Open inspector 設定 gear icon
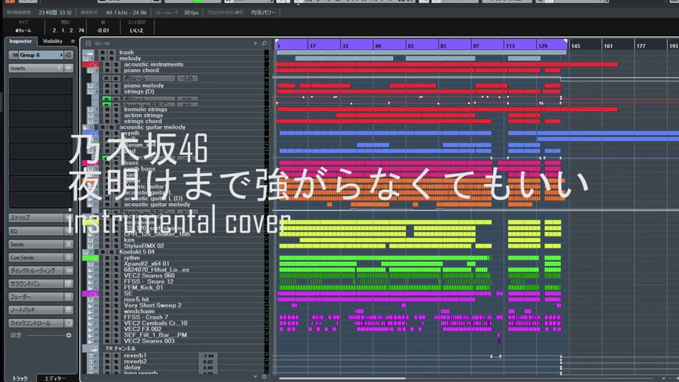The image size is (679, 382). pyautogui.click(x=69, y=335)
